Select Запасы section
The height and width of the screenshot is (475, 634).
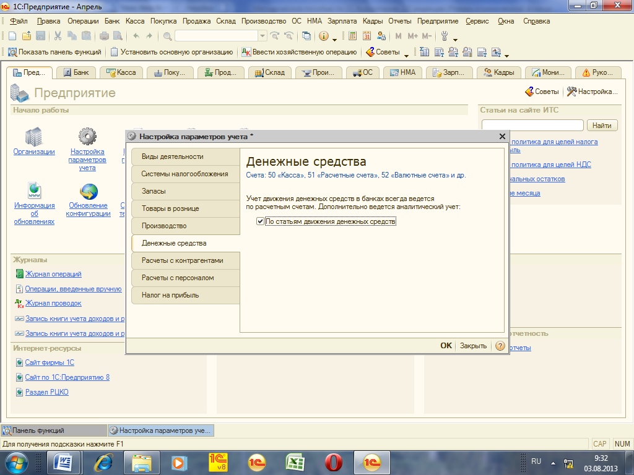point(186,192)
